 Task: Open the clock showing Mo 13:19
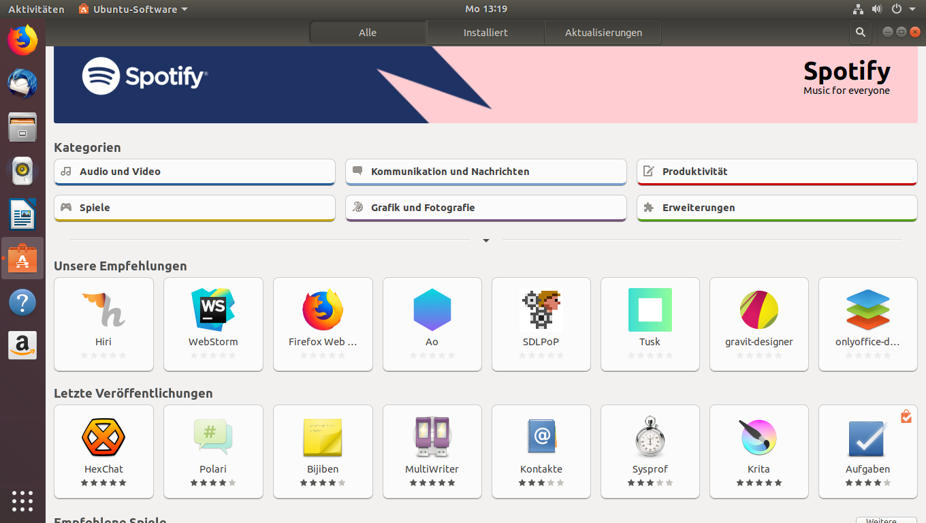point(486,9)
